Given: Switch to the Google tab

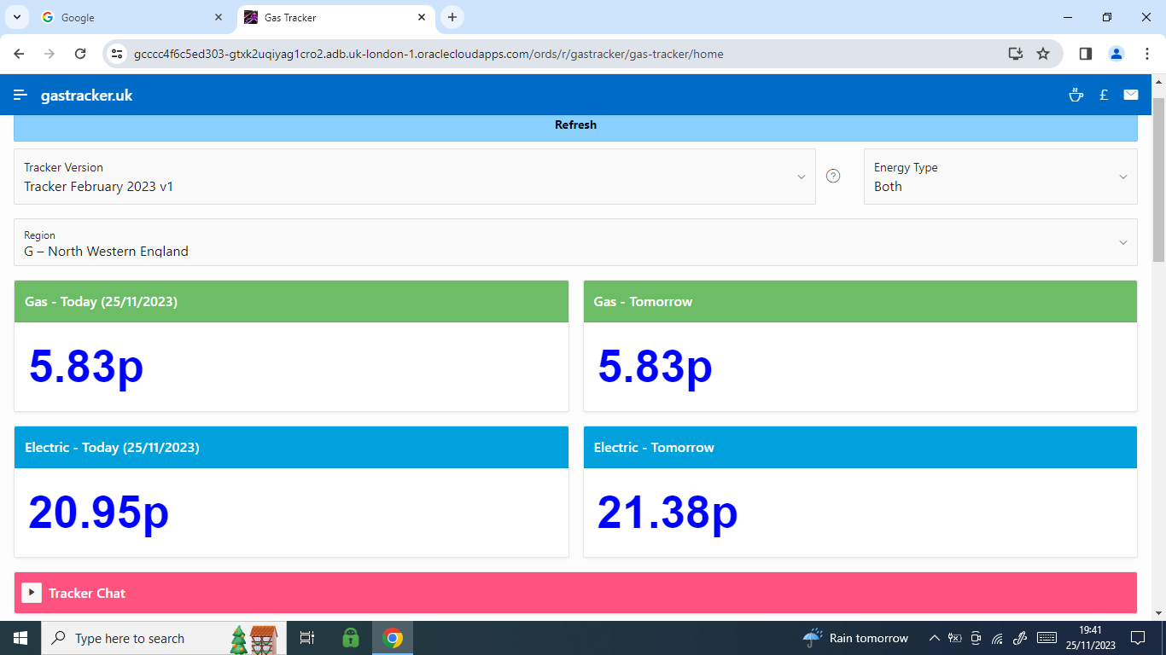Looking at the screenshot, I should [x=132, y=17].
